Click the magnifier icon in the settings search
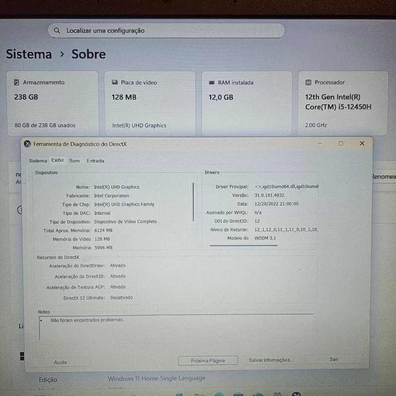The image size is (396, 396). pyautogui.click(x=57, y=30)
